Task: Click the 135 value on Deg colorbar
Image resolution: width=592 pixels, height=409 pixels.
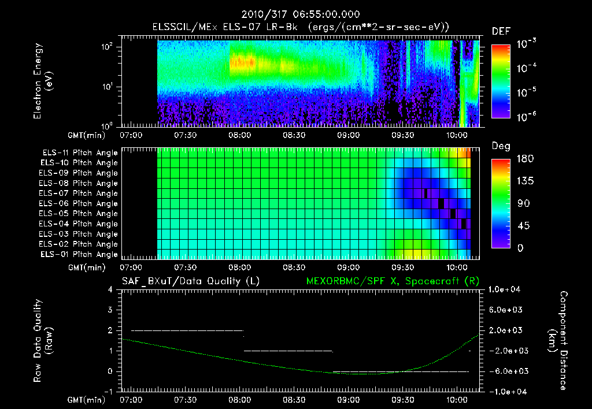Action: tap(525, 181)
